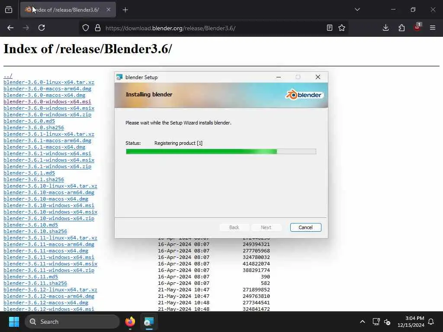Close the blender Setup dialog
This screenshot has height=332, width=443.
pos(318,77)
